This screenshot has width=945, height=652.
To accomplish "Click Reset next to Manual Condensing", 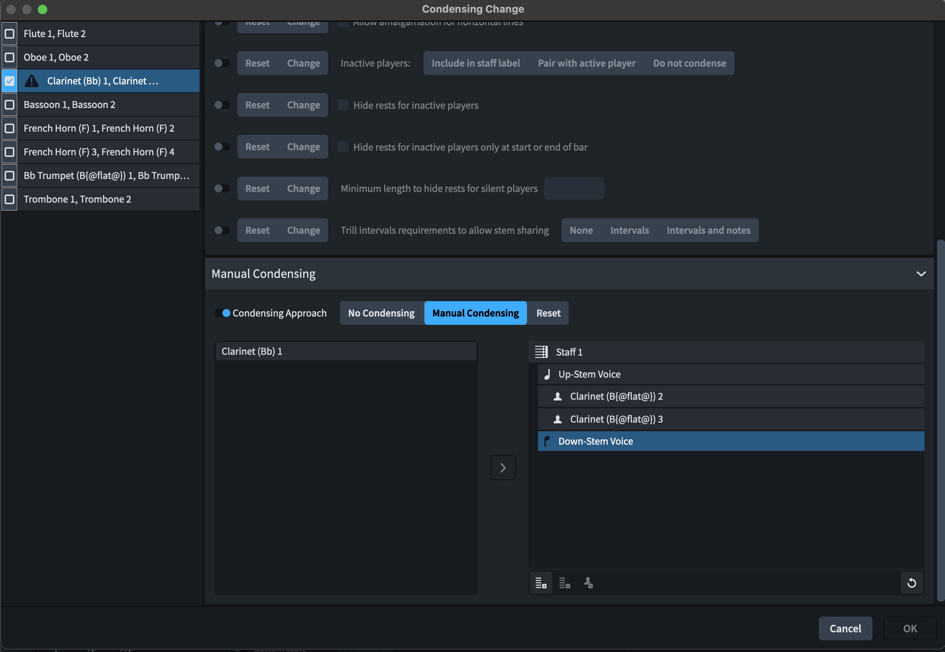I will click(548, 313).
